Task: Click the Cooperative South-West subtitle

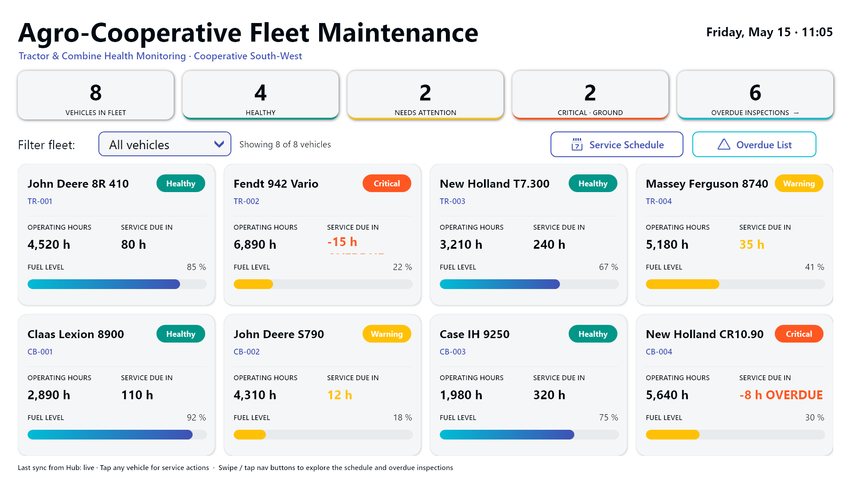Action: [248, 56]
